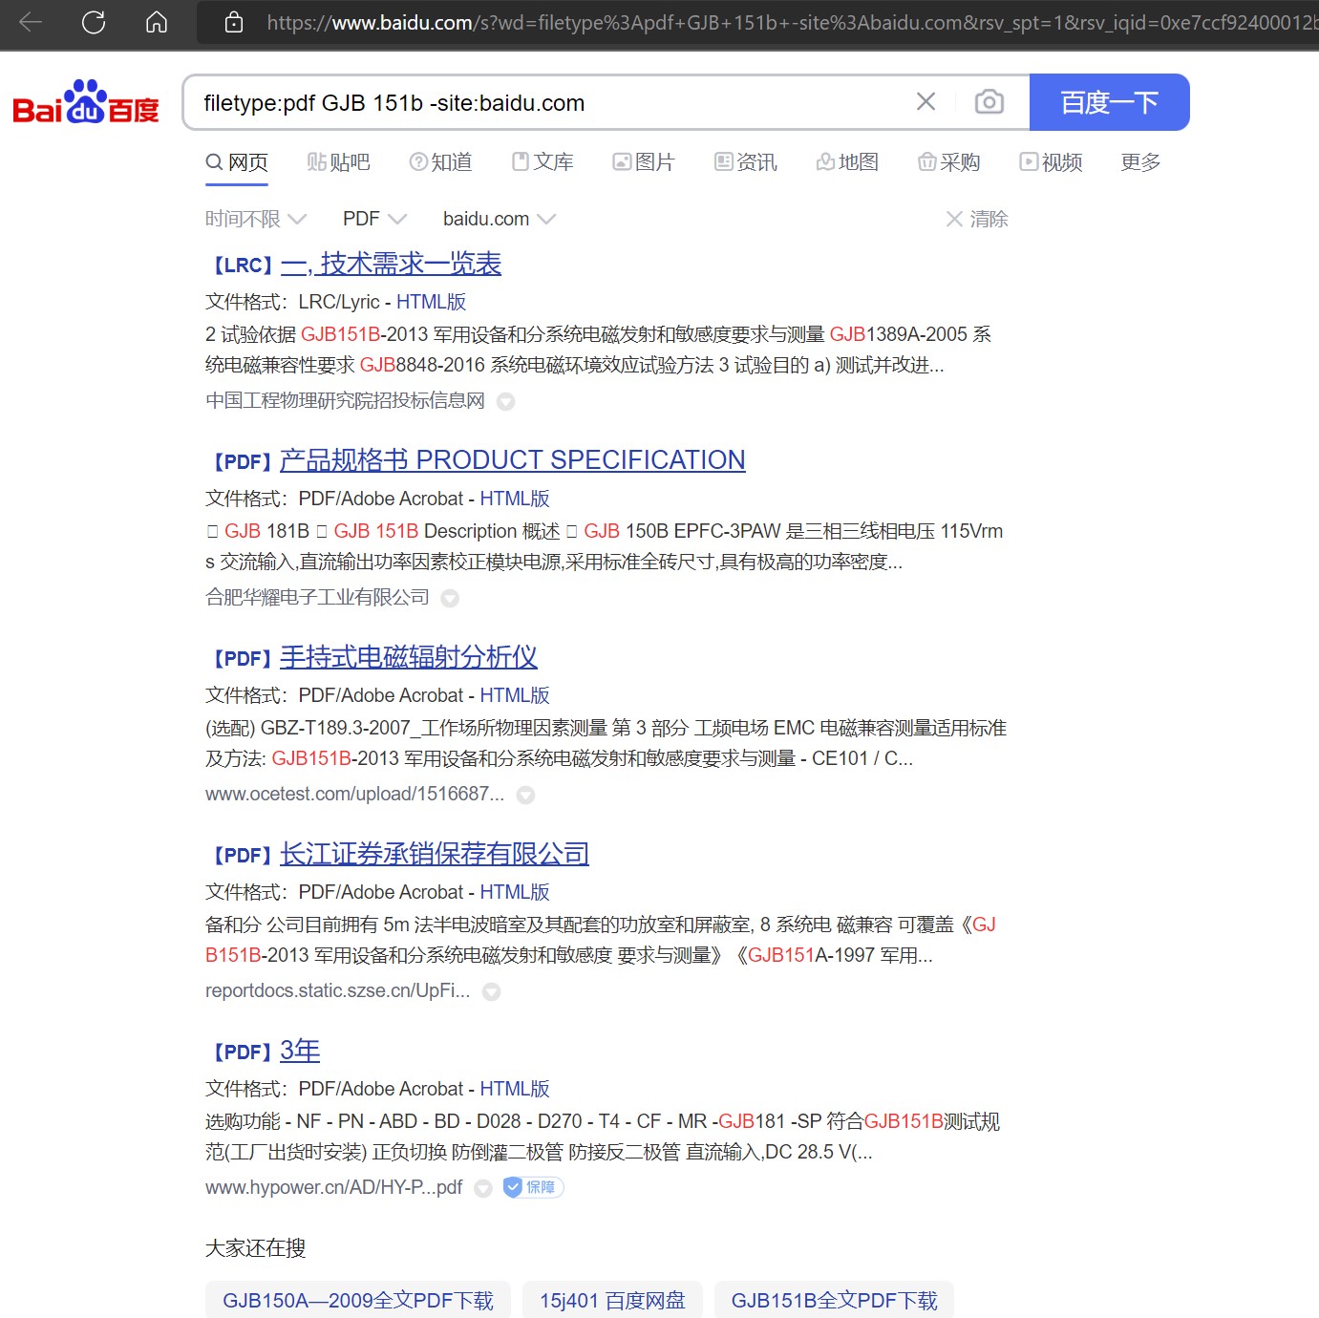Expand the baidu.com site filter dropdown

click(498, 219)
